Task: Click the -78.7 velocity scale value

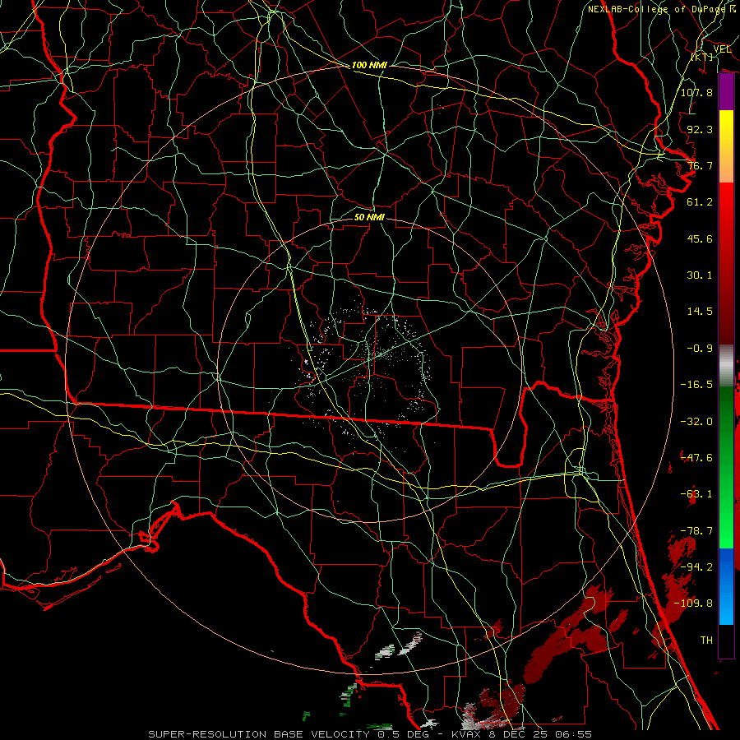Action: tap(696, 531)
